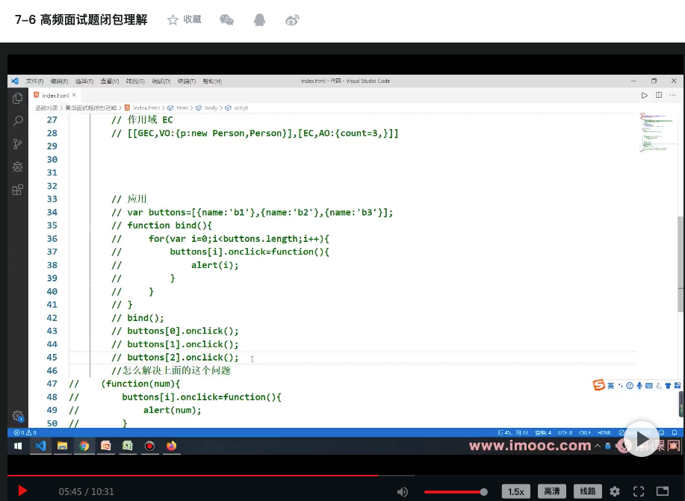Open File Explorer from the taskbar
Screen dimensions: 685x501
coord(63,446)
